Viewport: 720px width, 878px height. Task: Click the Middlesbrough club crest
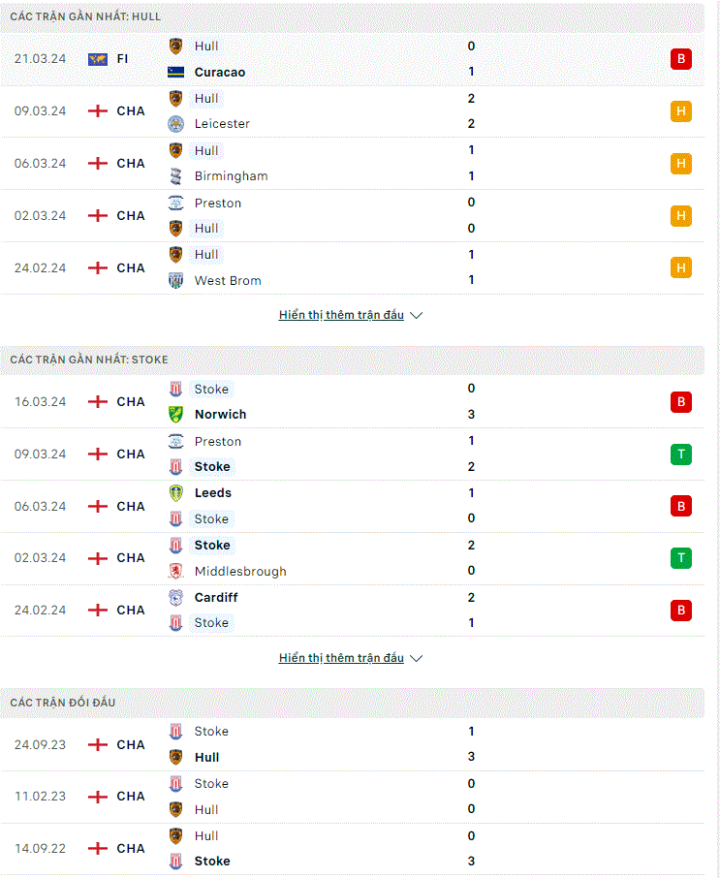pyautogui.click(x=175, y=571)
